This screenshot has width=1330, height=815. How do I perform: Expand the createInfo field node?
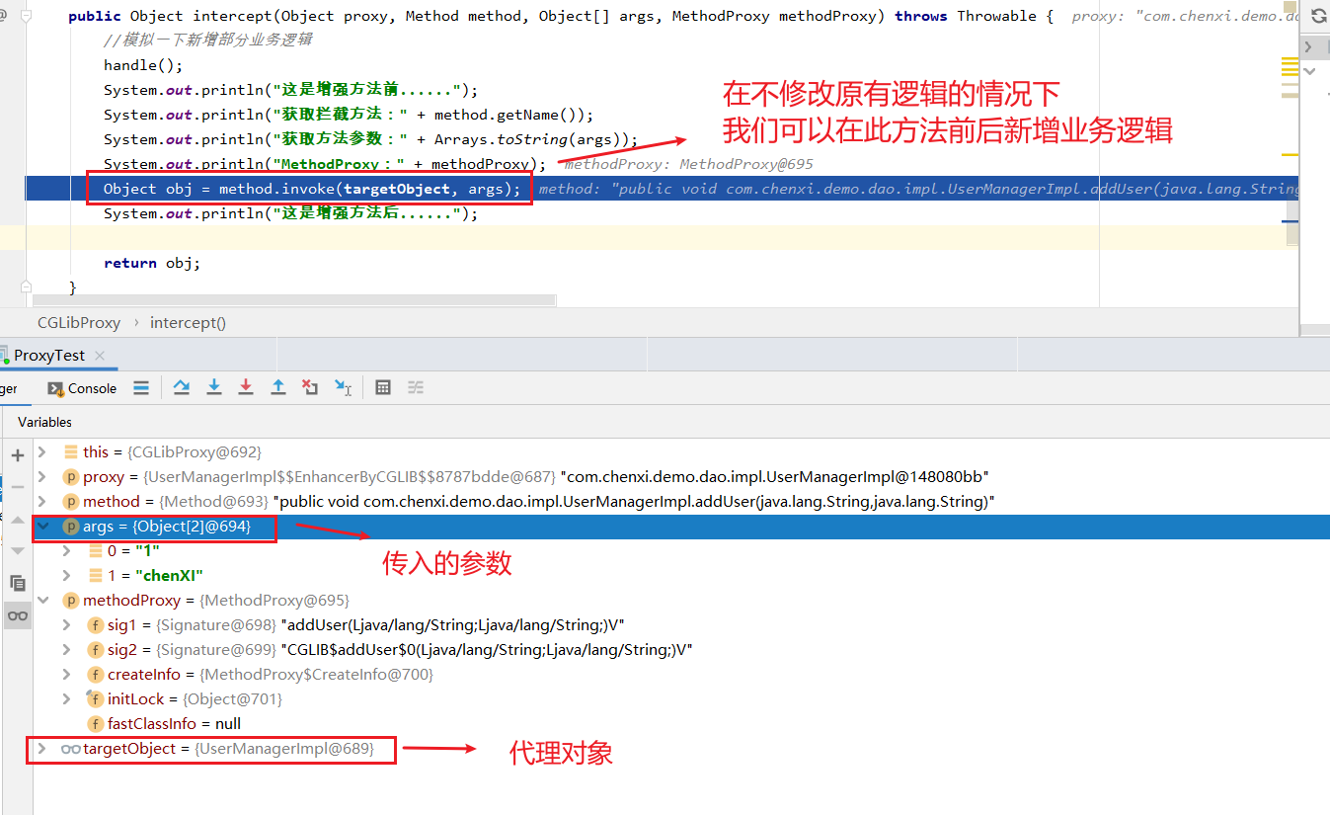(66, 674)
